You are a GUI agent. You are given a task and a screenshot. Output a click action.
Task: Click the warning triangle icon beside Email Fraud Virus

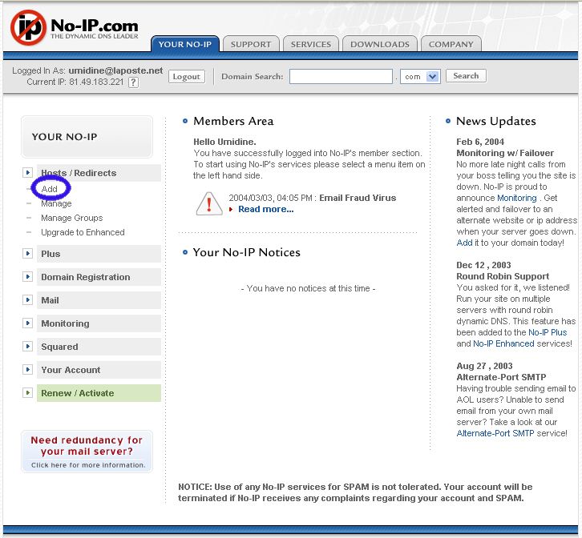pyautogui.click(x=209, y=203)
